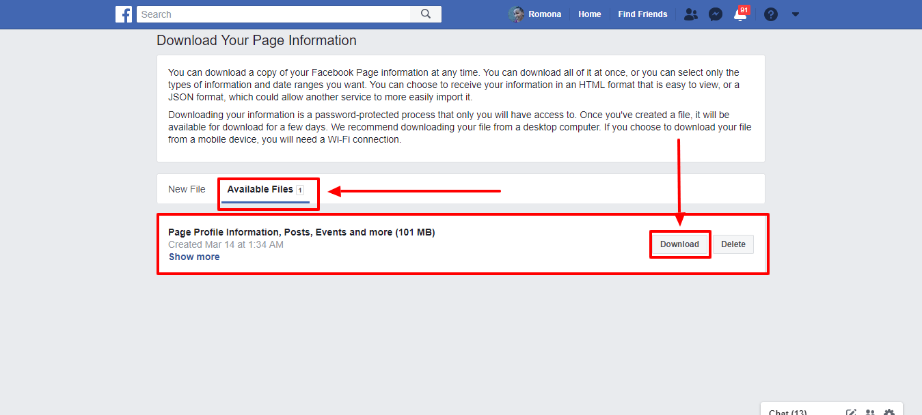
Task: Expand the account dropdown arrow
Action: [x=796, y=14]
